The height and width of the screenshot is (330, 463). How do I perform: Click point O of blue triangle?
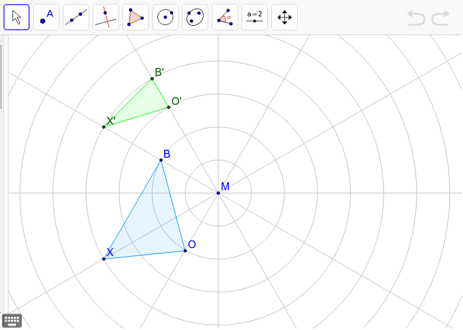[x=185, y=251]
